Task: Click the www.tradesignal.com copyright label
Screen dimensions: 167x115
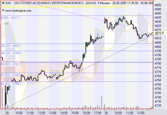Action: point(17,11)
